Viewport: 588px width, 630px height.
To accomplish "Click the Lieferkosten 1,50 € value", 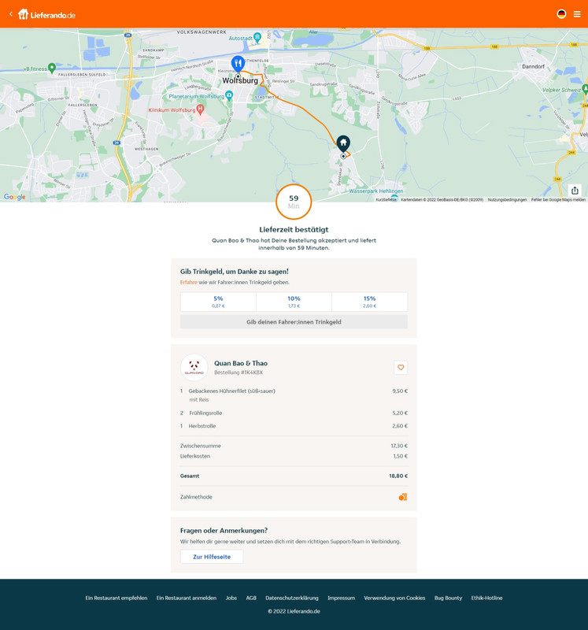I will tap(401, 456).
